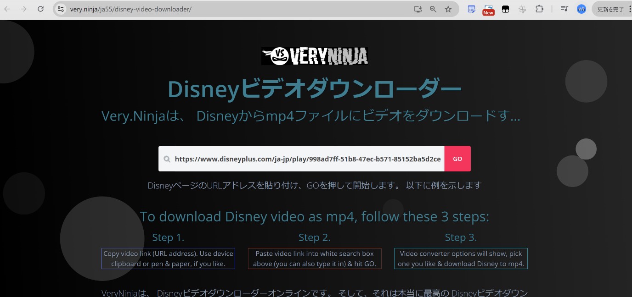
Task: Click the VeryNinja logo
Action: coord(315,56)
